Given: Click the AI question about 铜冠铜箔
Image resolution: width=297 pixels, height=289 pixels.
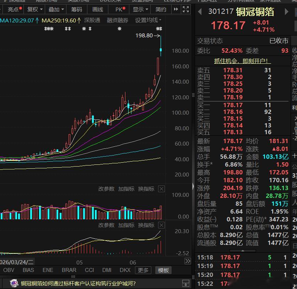Looking at the screenshot, I should click(x=78, y=284).
